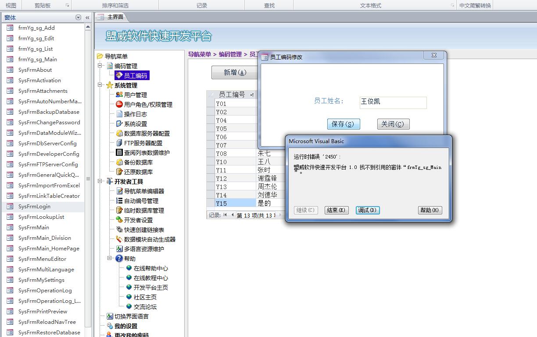Screen dimensions: 537x337
Task: Open 剪贴板 group dialog launcher
Action: click(67, 5)
